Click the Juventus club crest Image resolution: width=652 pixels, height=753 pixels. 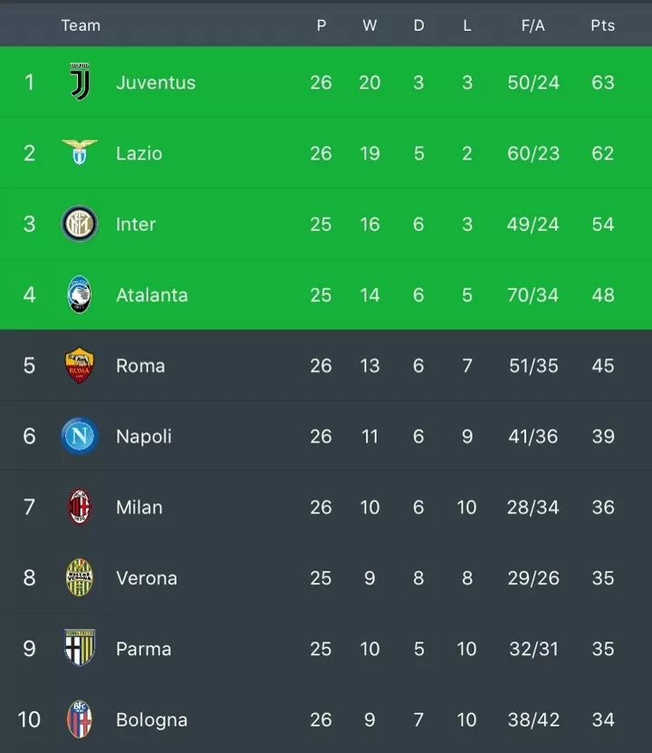point(80,82)
